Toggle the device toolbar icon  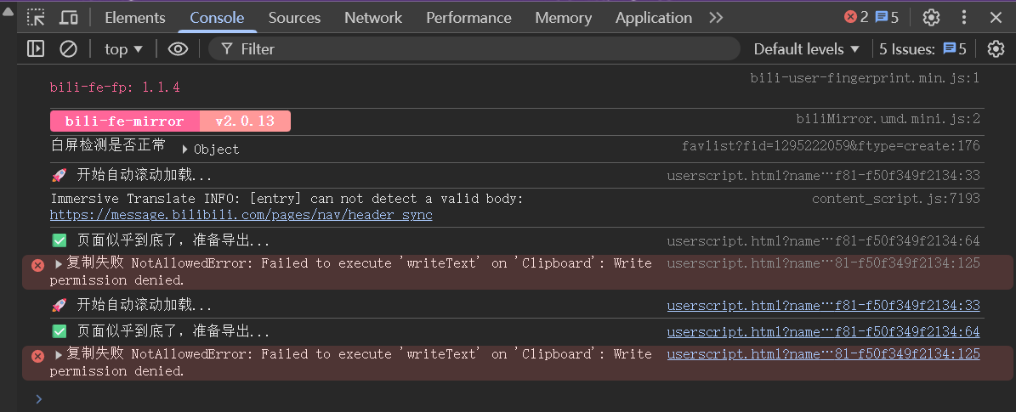[69, 17]
